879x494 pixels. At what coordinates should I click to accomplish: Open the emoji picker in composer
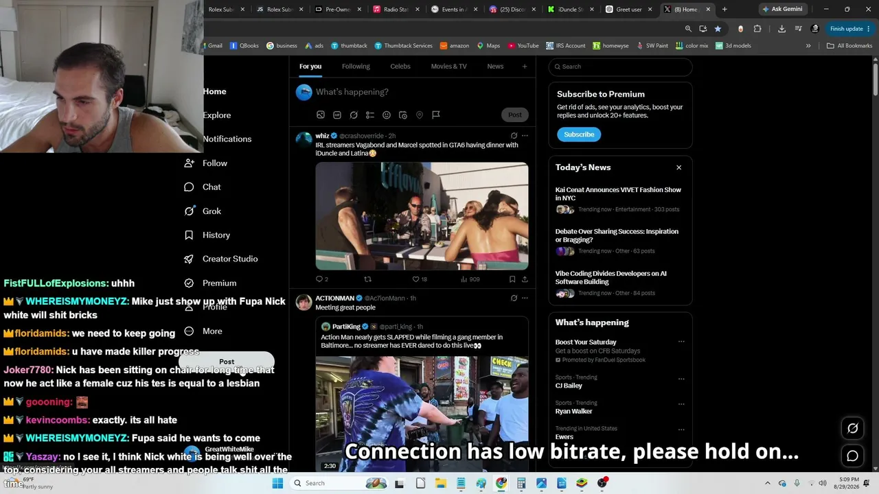click(387, 115)
